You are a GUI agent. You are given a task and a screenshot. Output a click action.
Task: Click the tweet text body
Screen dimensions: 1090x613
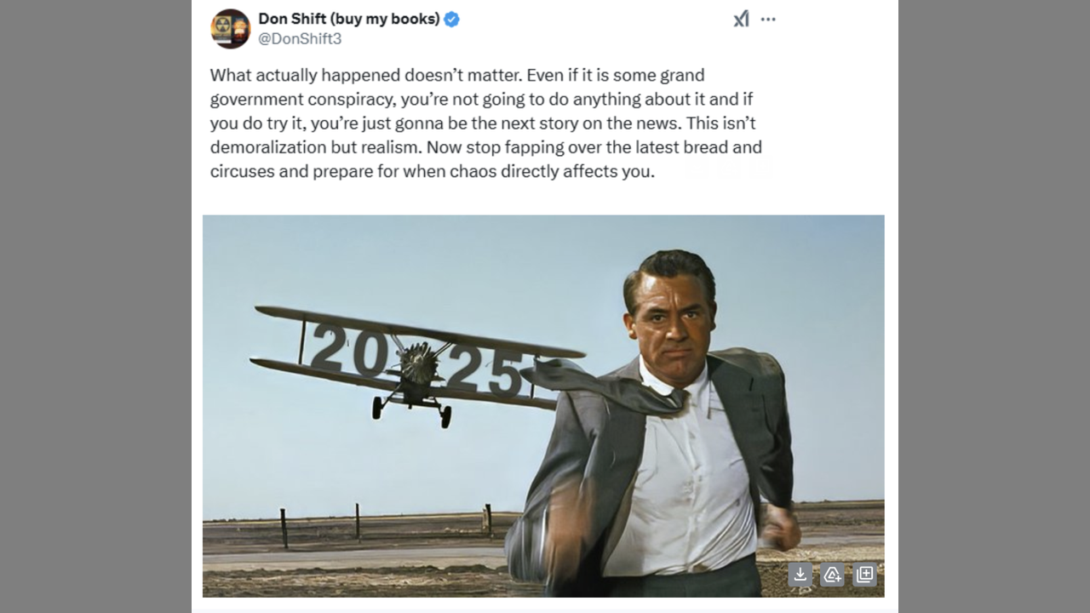click(x=485, y=123)
